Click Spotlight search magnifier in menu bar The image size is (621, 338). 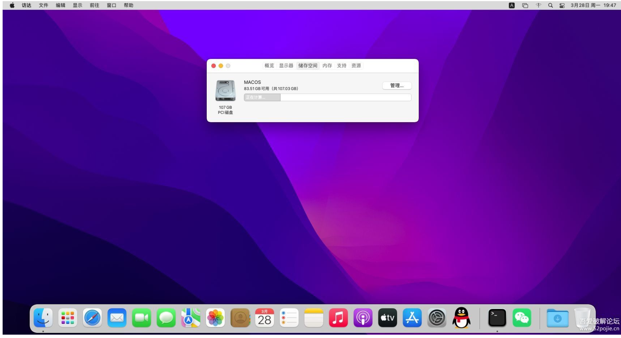[x=550, y=5]
